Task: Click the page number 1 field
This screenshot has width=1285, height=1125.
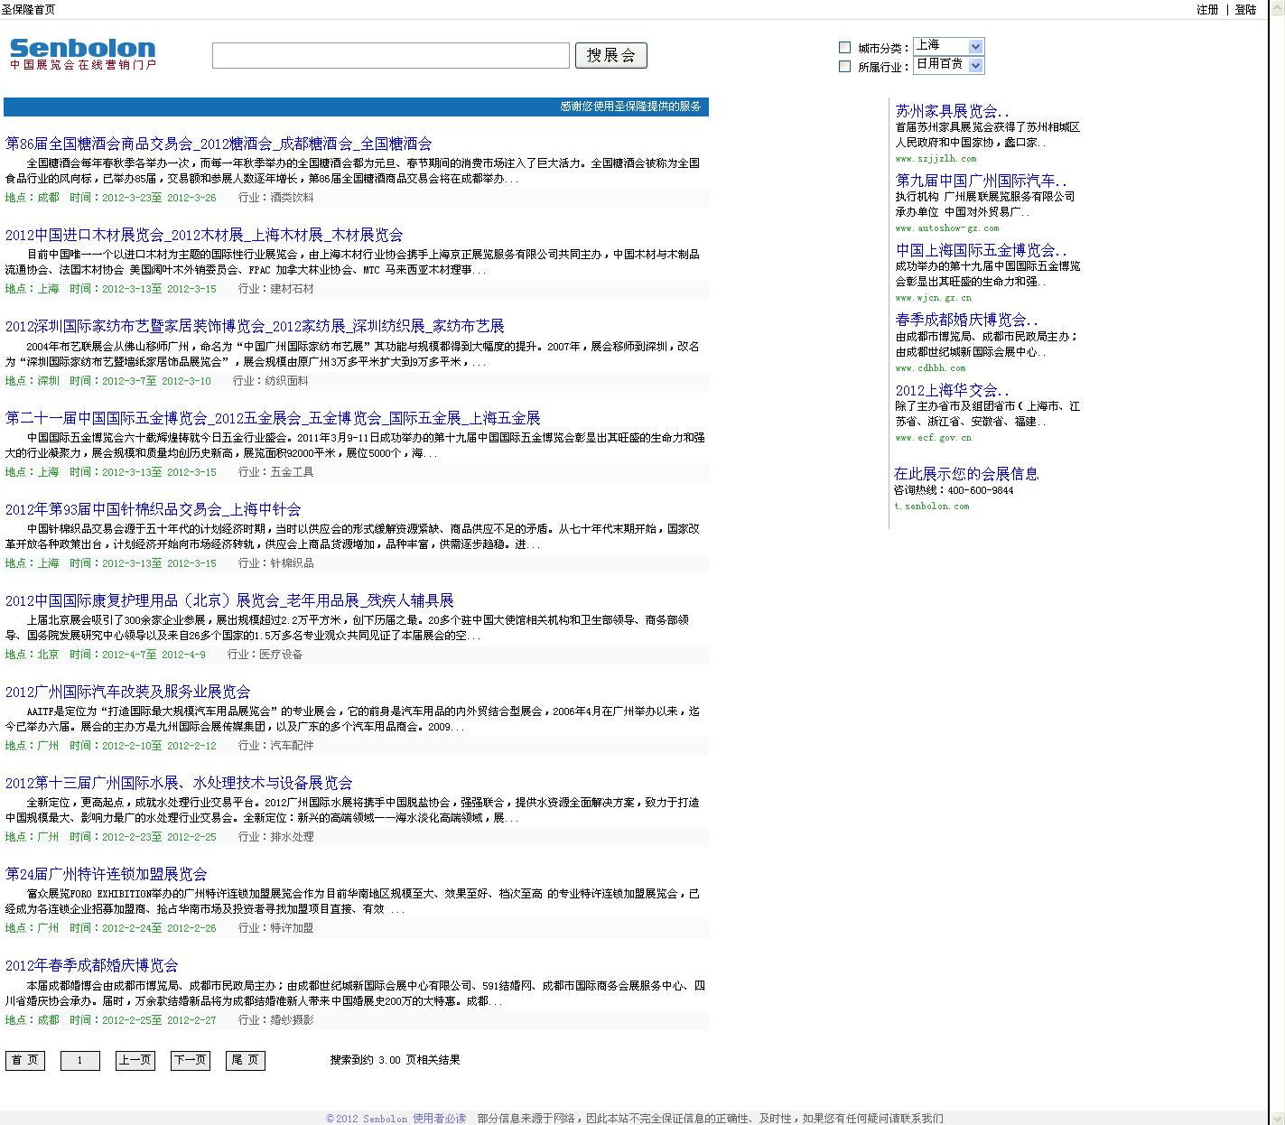Action: 79,1060
